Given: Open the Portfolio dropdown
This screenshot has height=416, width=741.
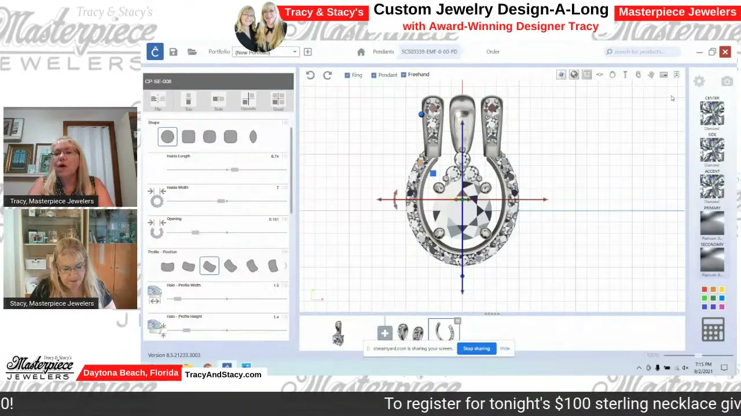Looking at the screenshot, I should click(x=266, y=52).
